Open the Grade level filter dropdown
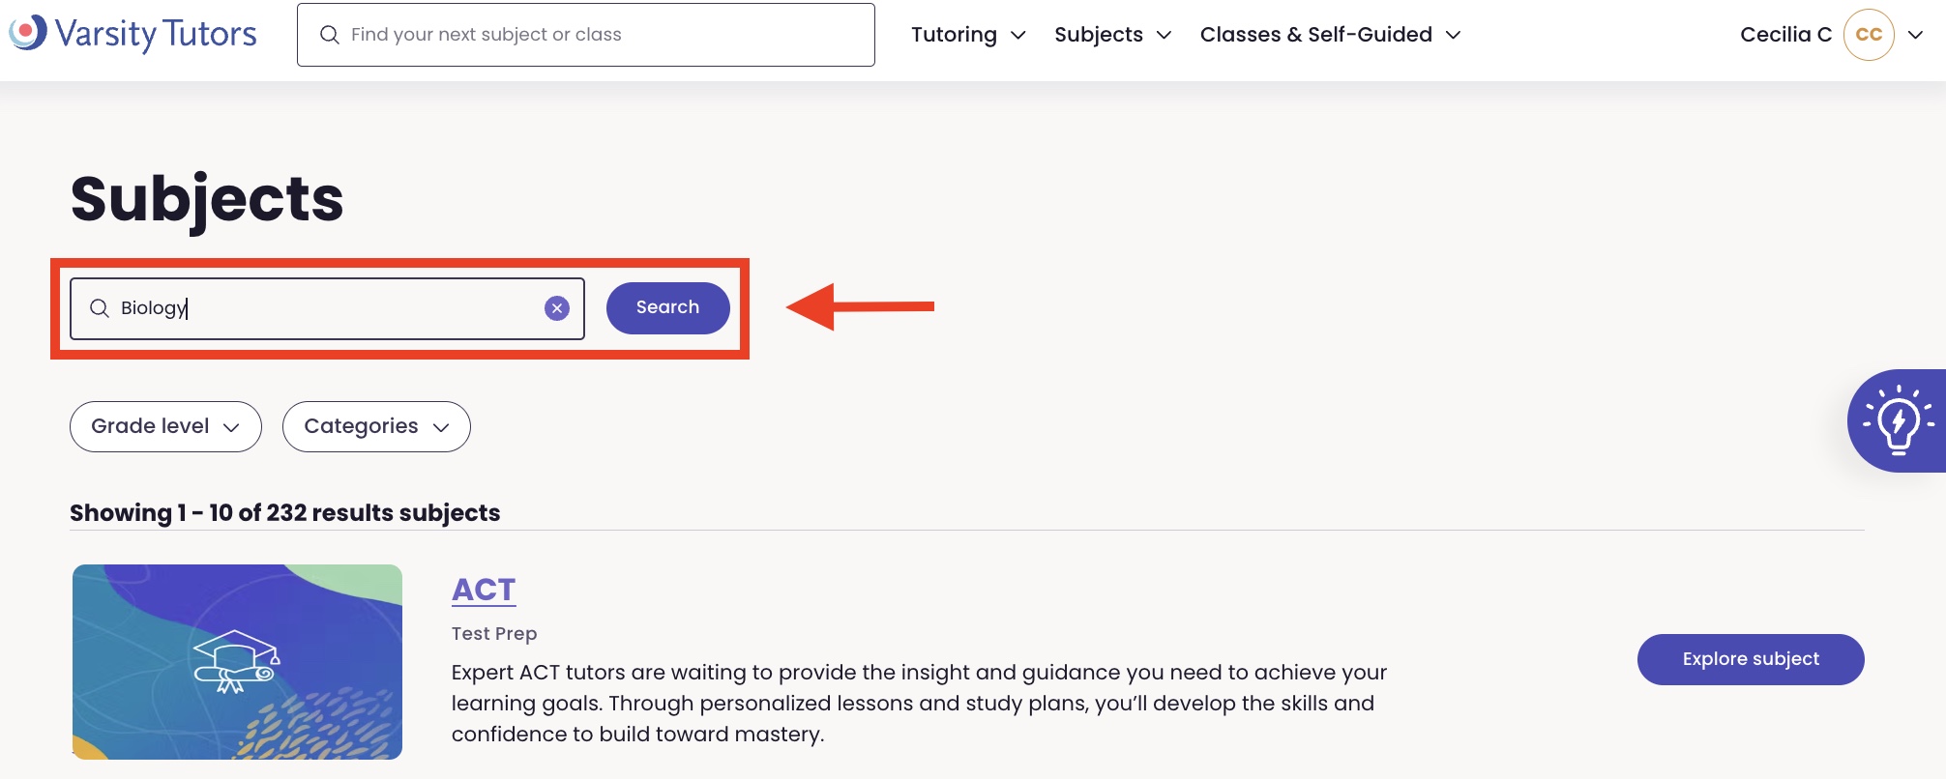 pos(165,426)
